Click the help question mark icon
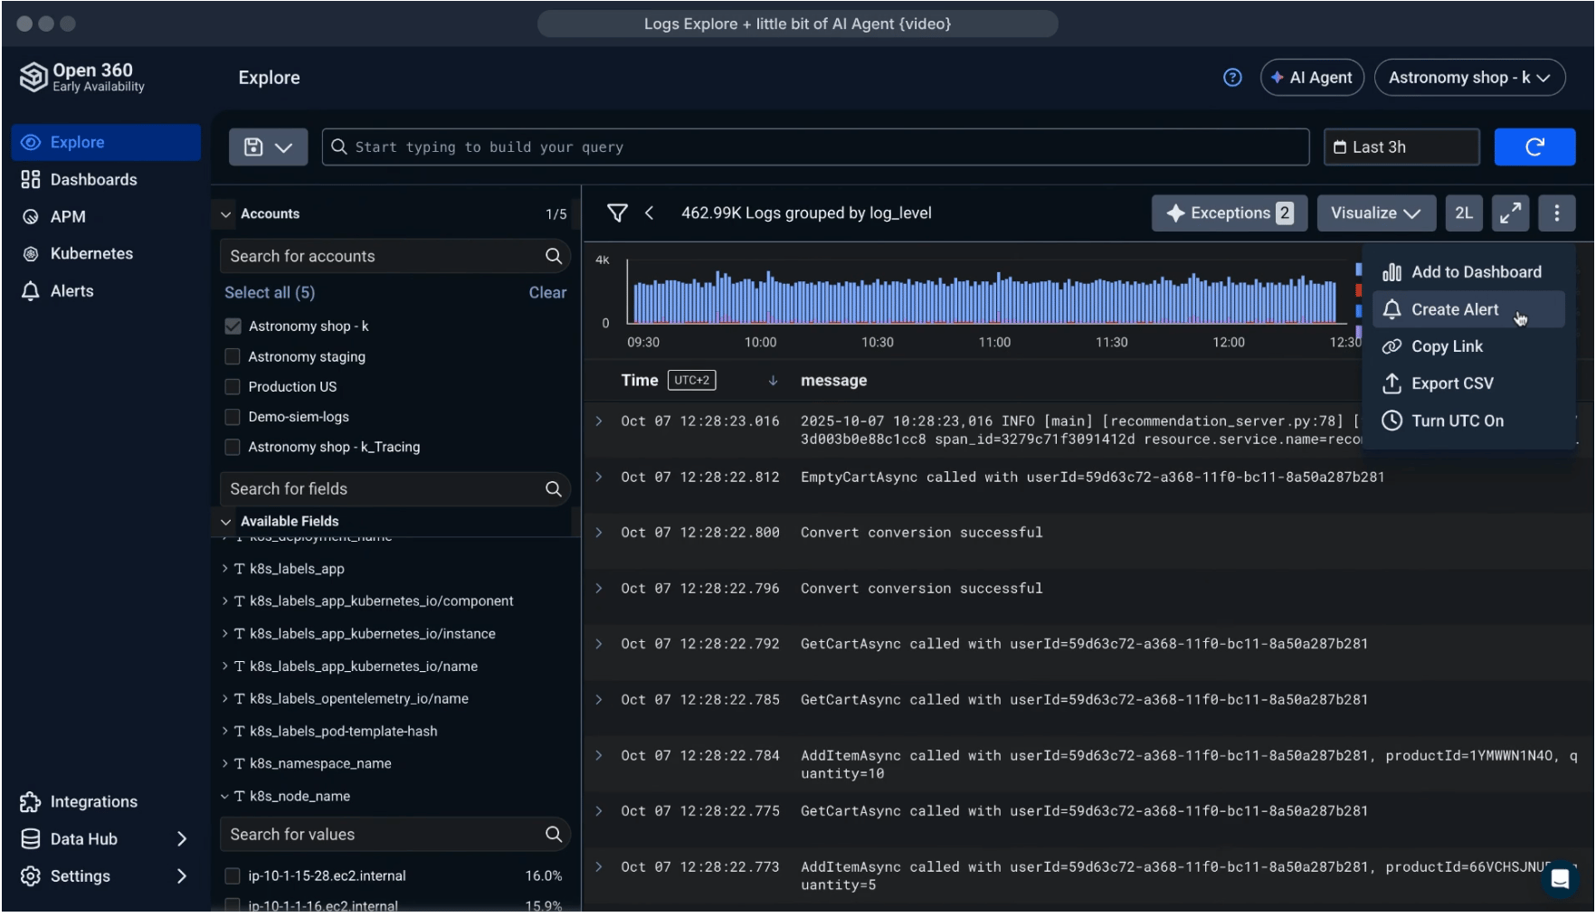The height and width of the screenshot is (917, 1596). click(x=1232, y=78)
